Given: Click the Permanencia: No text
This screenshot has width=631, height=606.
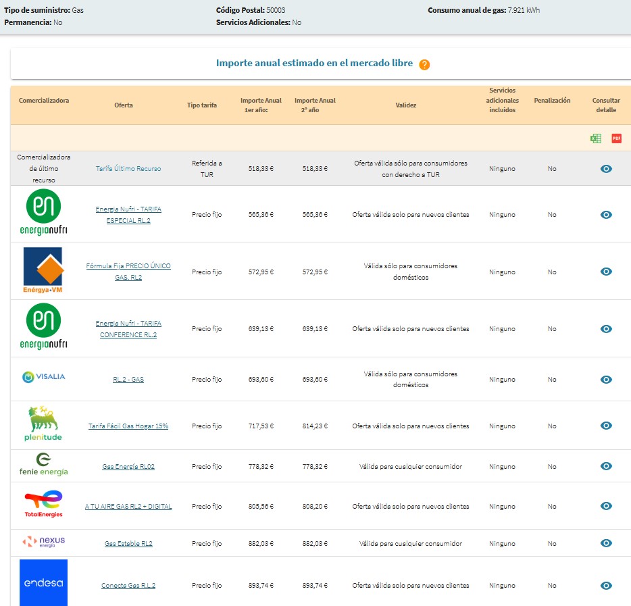Looking at the screenshot, I should pos(33,22).
